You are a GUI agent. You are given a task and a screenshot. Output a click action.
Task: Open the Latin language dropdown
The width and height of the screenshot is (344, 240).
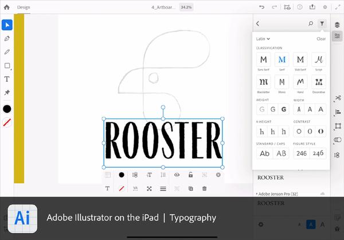(263, 39)
